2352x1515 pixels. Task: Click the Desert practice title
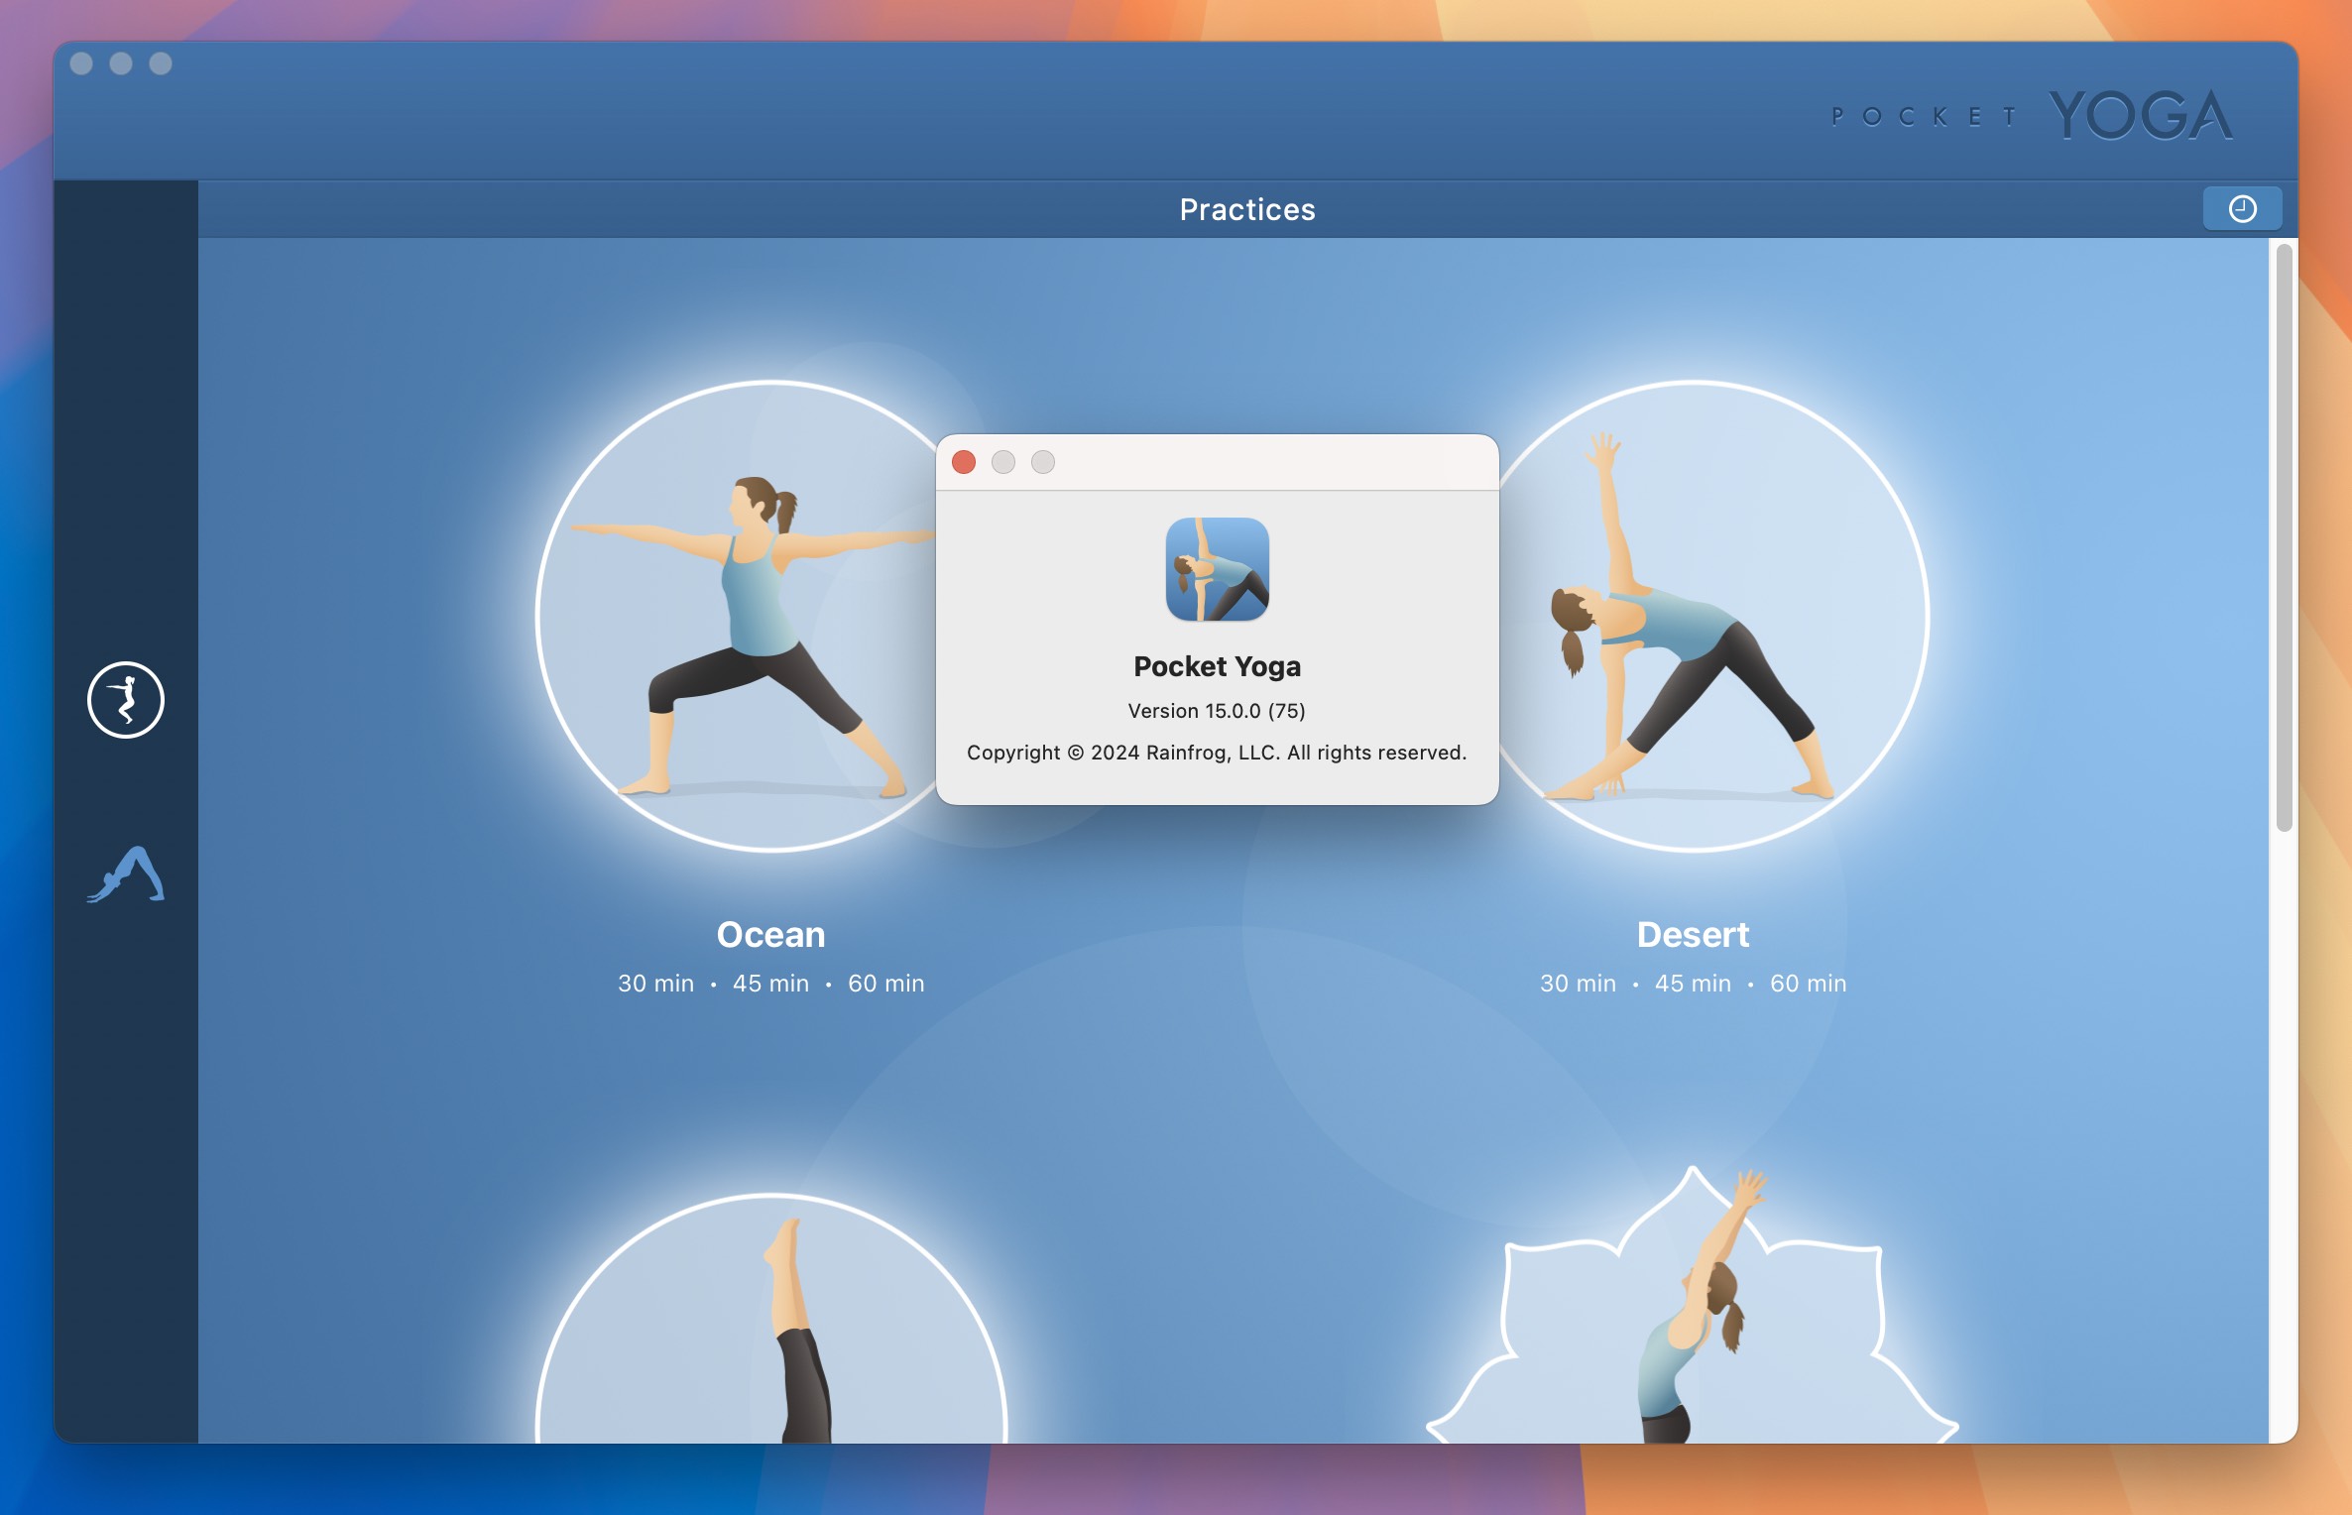tap(1693, 935)
